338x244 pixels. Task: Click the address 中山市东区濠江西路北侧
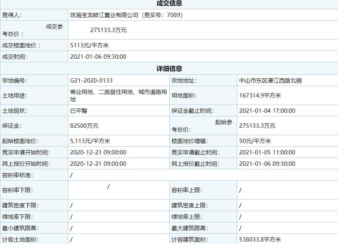pyautogui.click(x=270, y=80)
